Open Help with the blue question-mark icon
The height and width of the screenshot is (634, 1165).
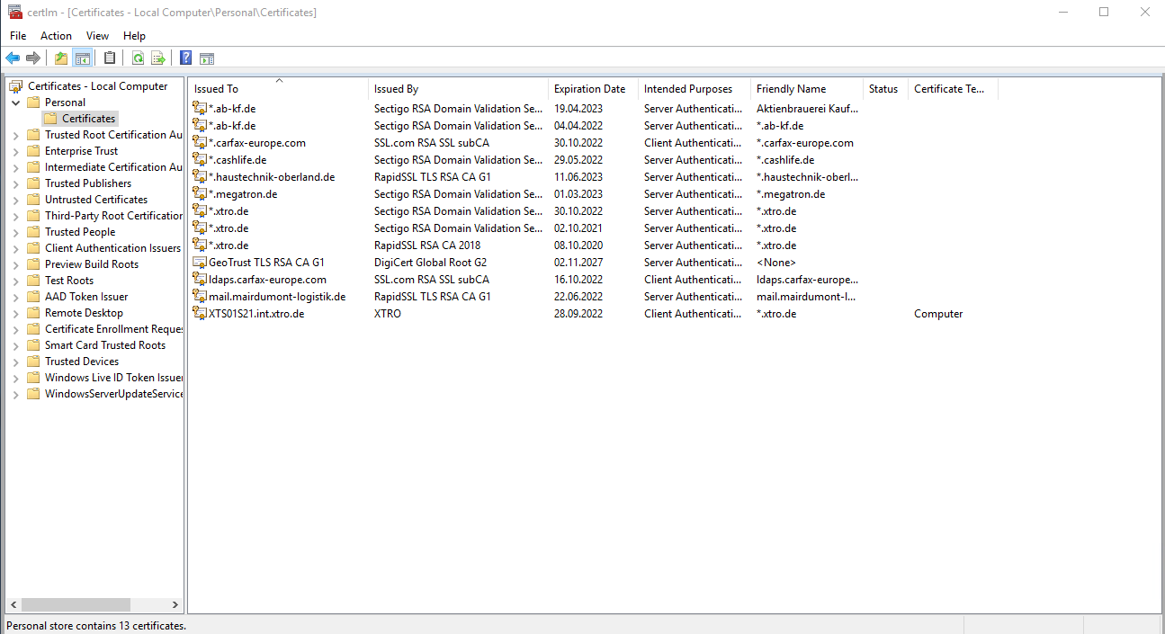coord(186,58)
